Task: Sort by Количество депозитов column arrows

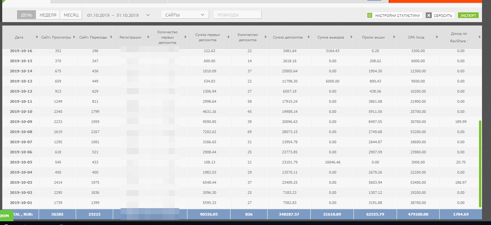Action: [265, 37]
